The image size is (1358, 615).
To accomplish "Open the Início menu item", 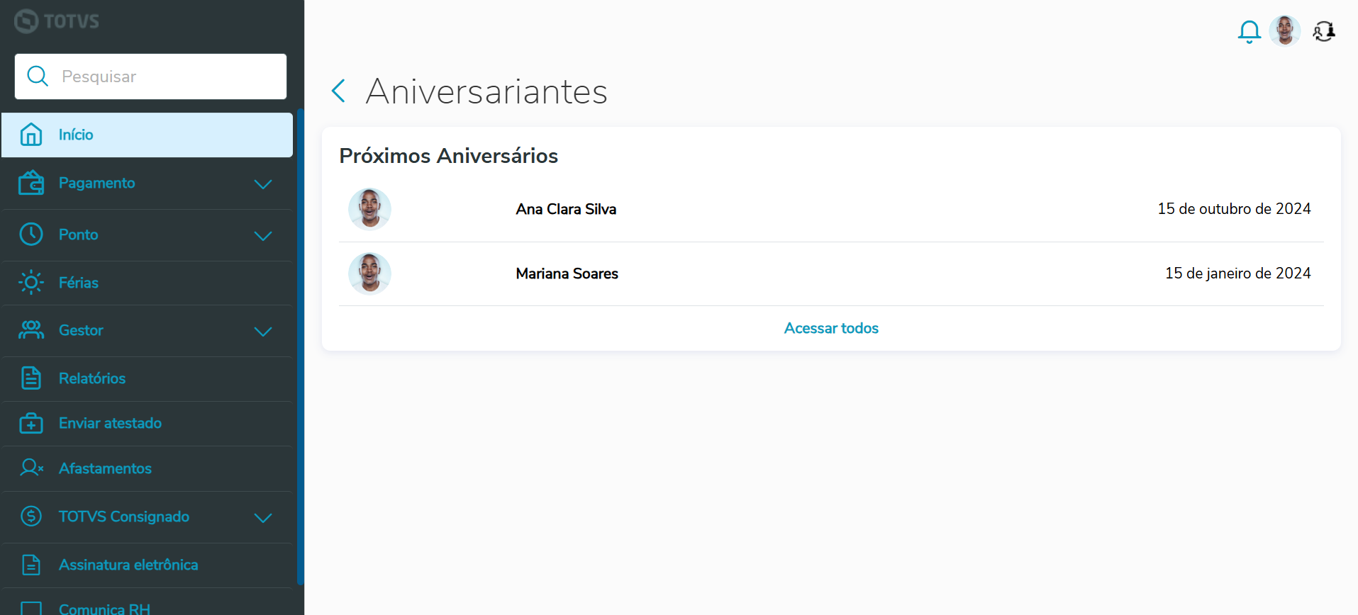I will click(x=147, y=135).
